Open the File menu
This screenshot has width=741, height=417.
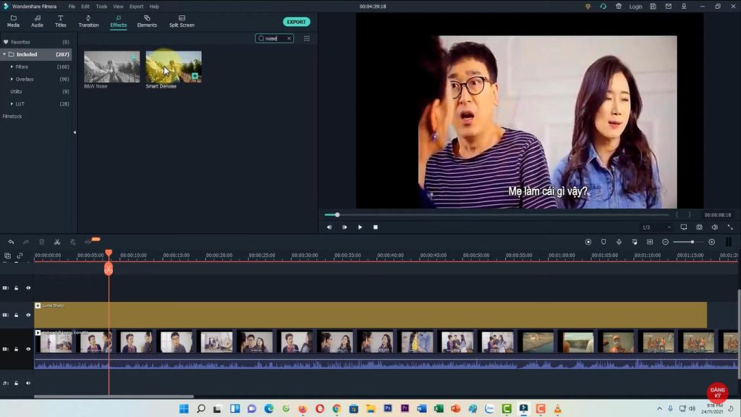tap(72, 6)
